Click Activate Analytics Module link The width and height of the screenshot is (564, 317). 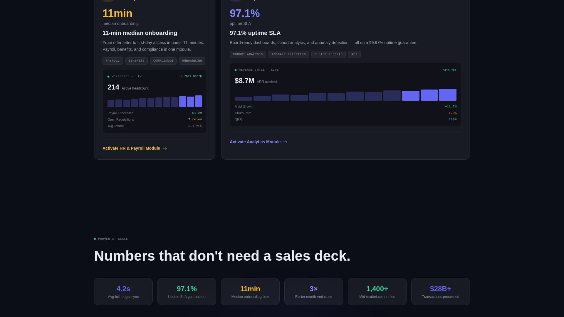coord(258,142)
